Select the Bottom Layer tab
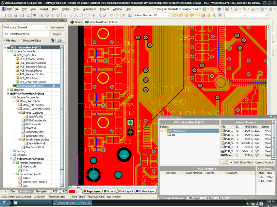 [x=145, y=191]
